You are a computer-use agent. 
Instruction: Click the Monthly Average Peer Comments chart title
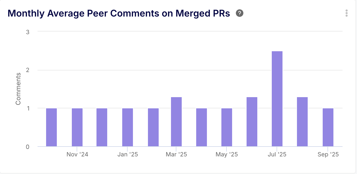click(119, 13)
